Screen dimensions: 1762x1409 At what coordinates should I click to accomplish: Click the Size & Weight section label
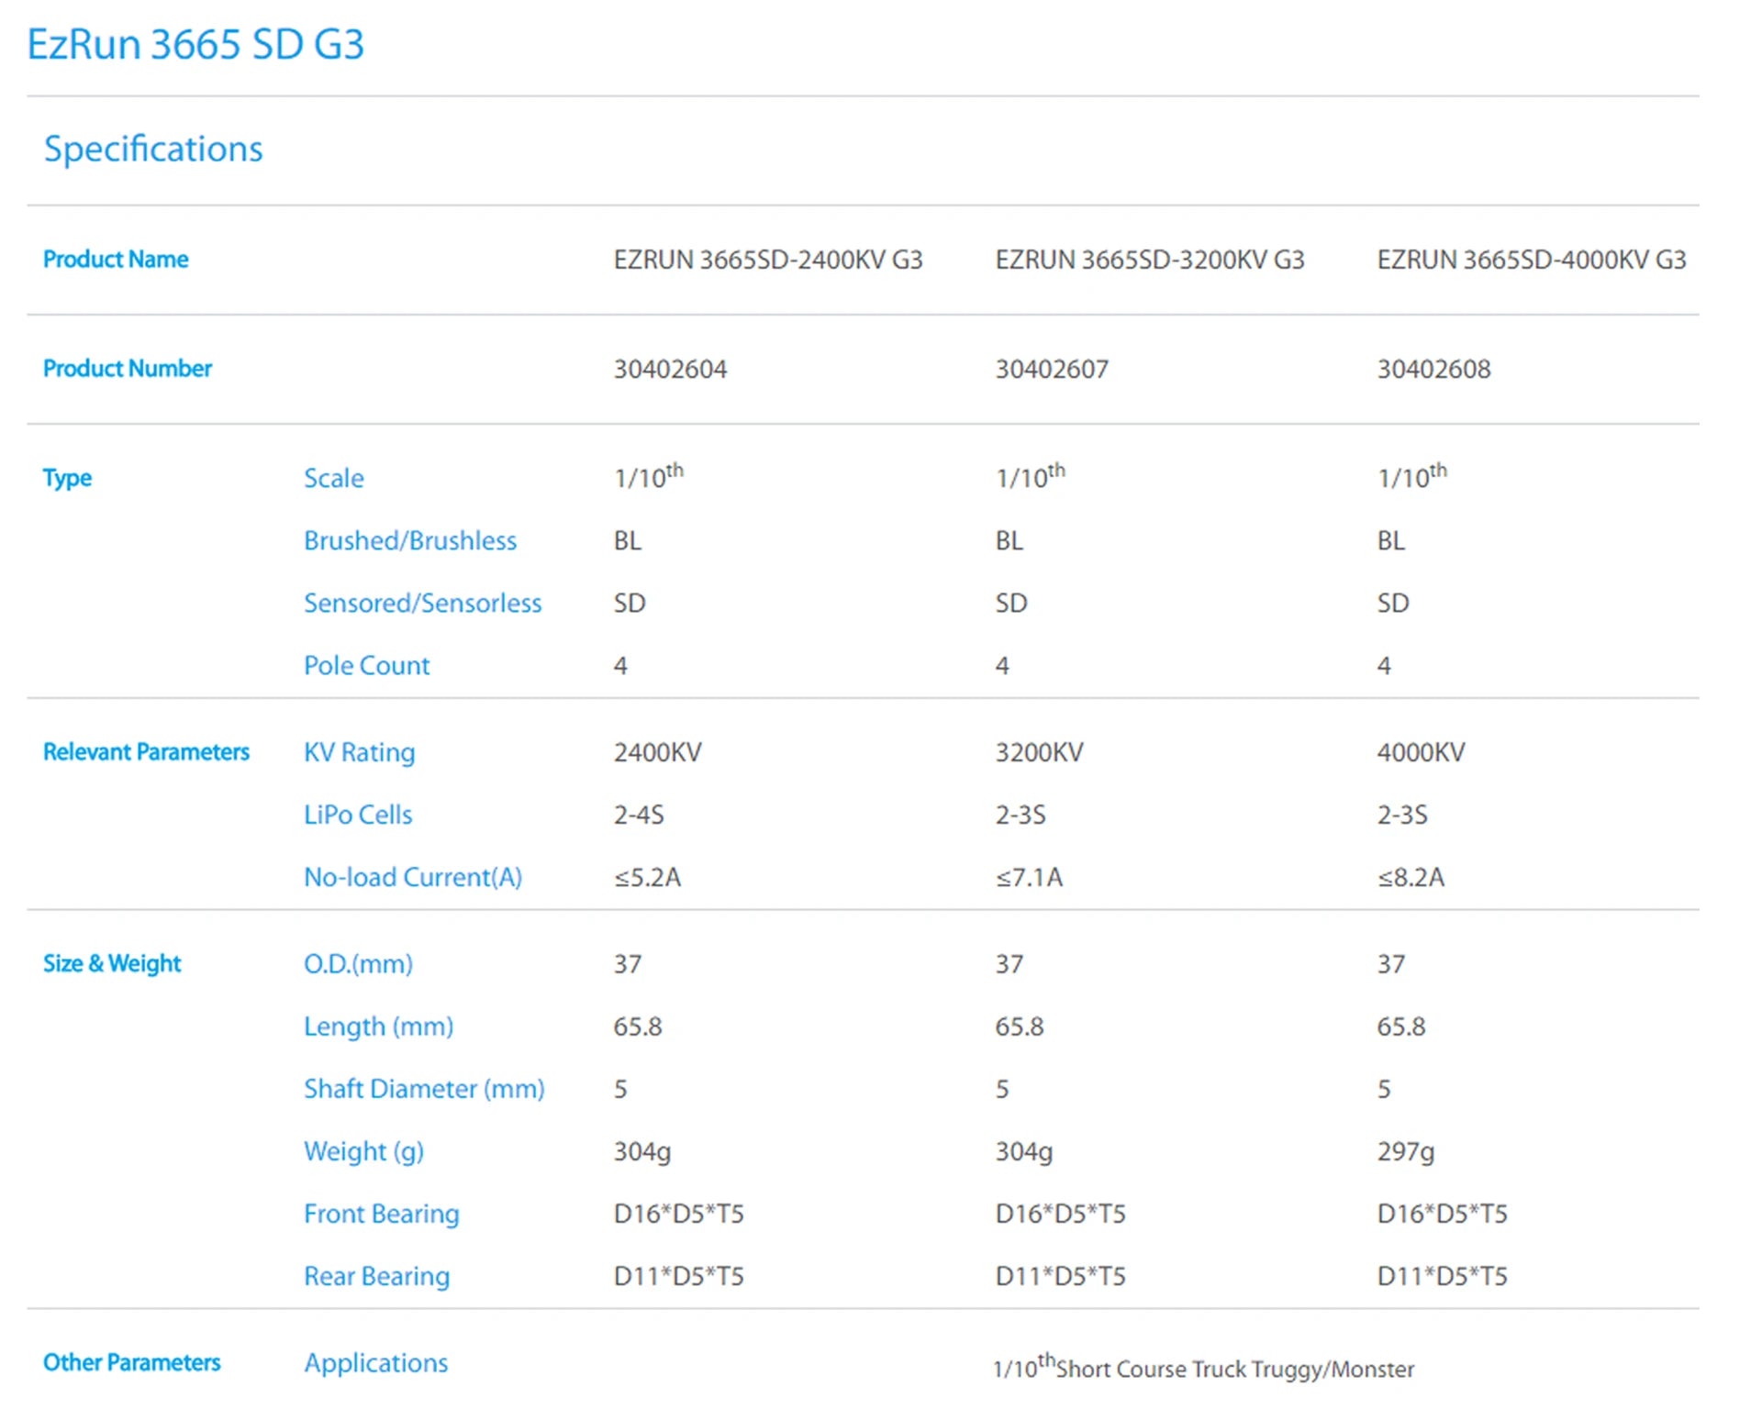click(112, 963)
